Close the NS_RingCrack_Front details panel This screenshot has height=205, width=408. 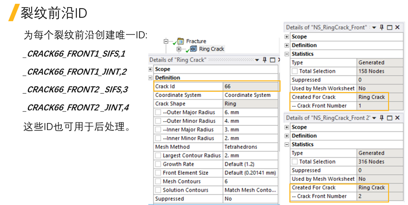pyautogui.click(x=397, y=27)
